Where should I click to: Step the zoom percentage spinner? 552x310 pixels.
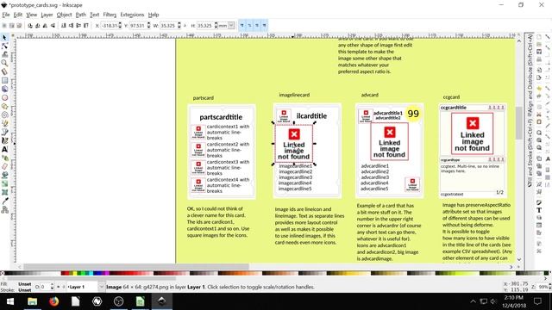pos(550,287)
